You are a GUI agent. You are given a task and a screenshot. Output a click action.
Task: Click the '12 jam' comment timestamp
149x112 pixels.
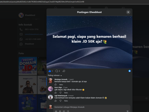point(65,88)
